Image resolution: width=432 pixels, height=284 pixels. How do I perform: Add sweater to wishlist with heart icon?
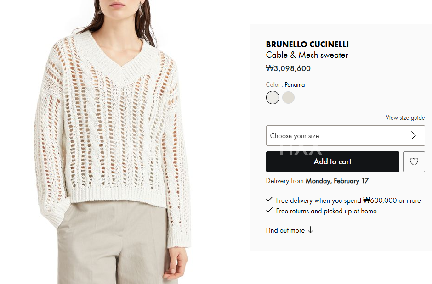pos(414,161)
